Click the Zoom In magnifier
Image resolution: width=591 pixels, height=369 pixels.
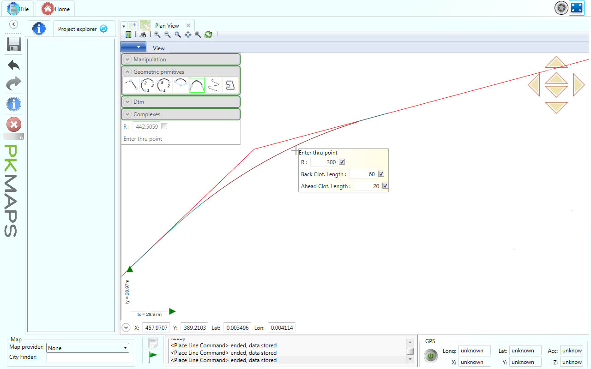click(157, 35)
